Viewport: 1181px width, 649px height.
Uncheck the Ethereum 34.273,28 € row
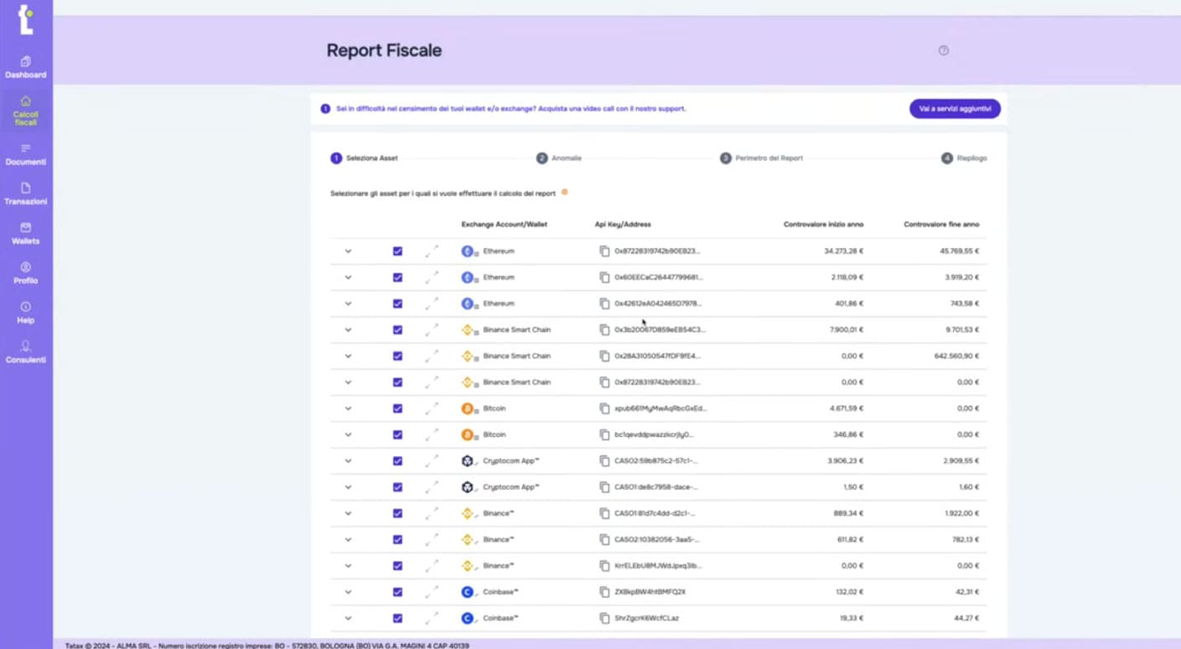point(397,251)
